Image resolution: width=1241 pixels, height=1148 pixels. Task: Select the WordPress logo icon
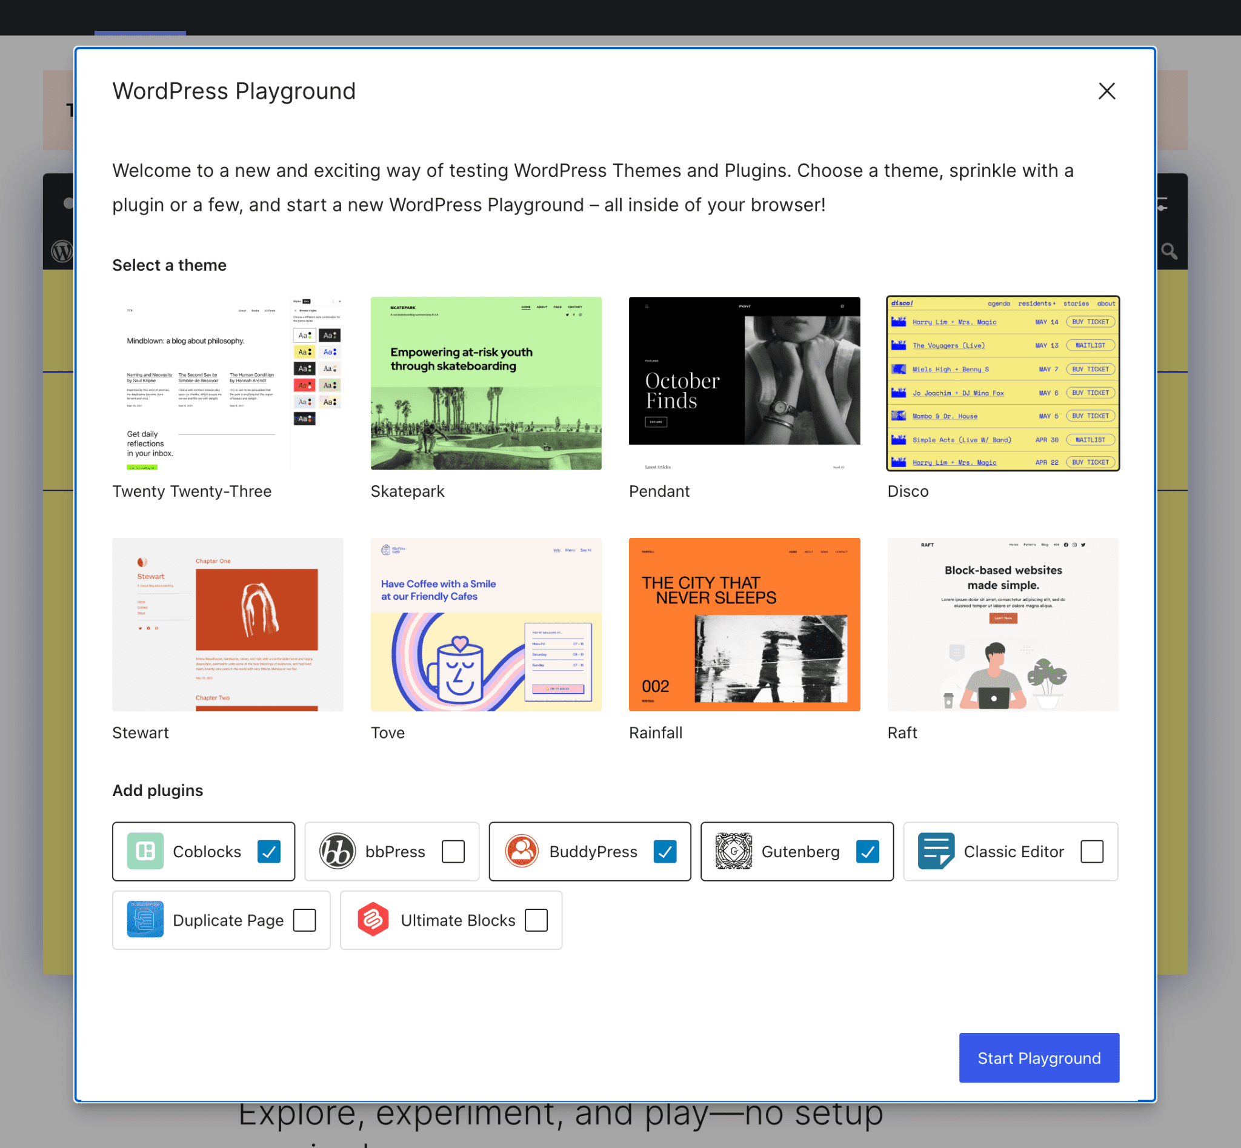coord(62,252)
